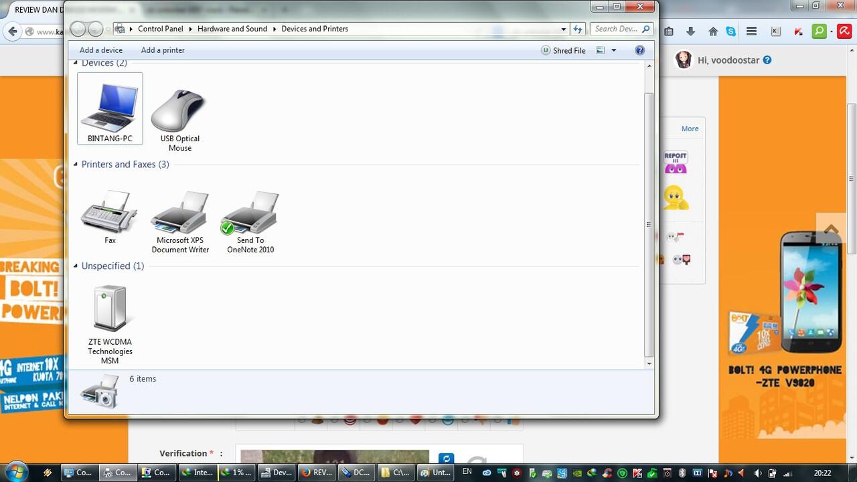
Task: Expand the Control Panel breadcrumb arrow
Action: click(191, 29)
